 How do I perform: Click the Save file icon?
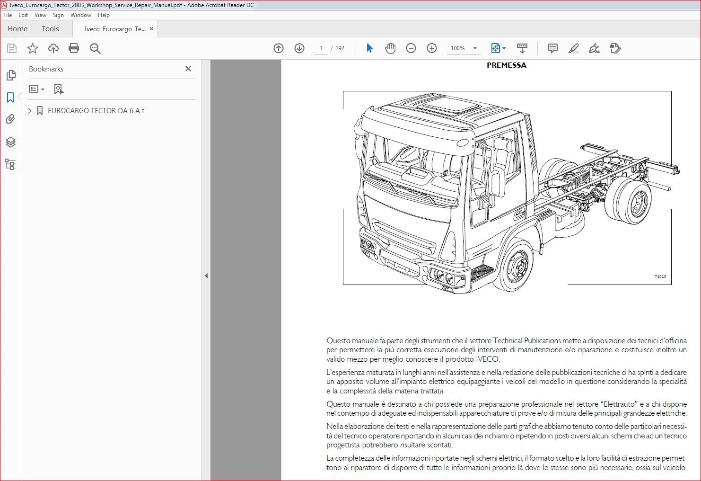[12, 48]
